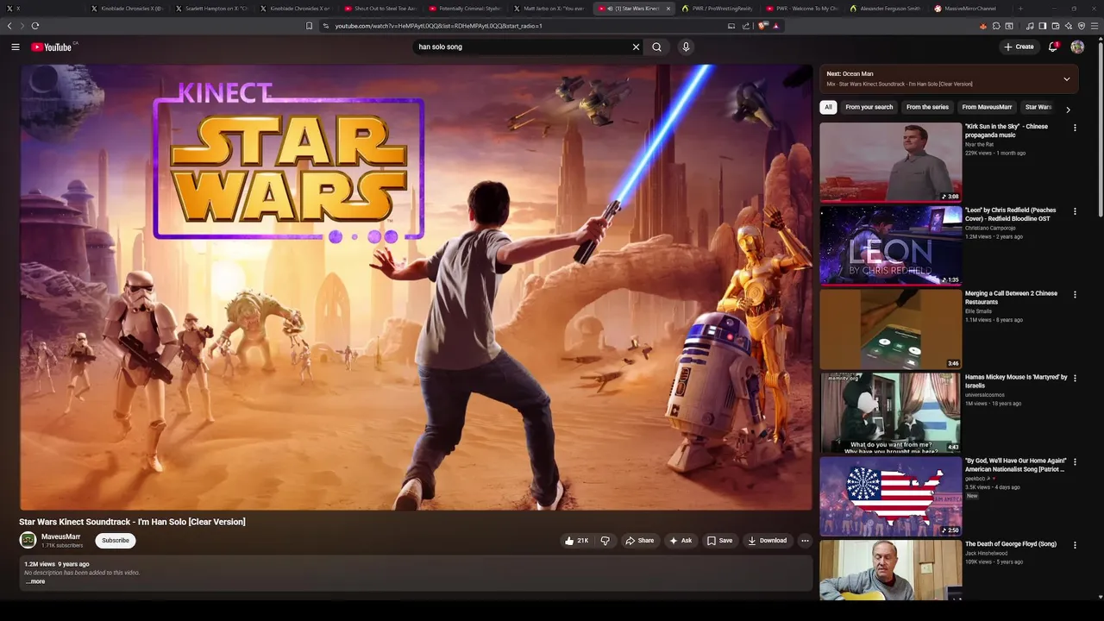This screenshot has width=1104, height=621.
Task: Reload the page with refresh icon
Action: pyautogui.click(x=34, y=26)
